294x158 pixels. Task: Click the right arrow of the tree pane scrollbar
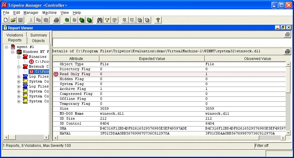point(46,137)
